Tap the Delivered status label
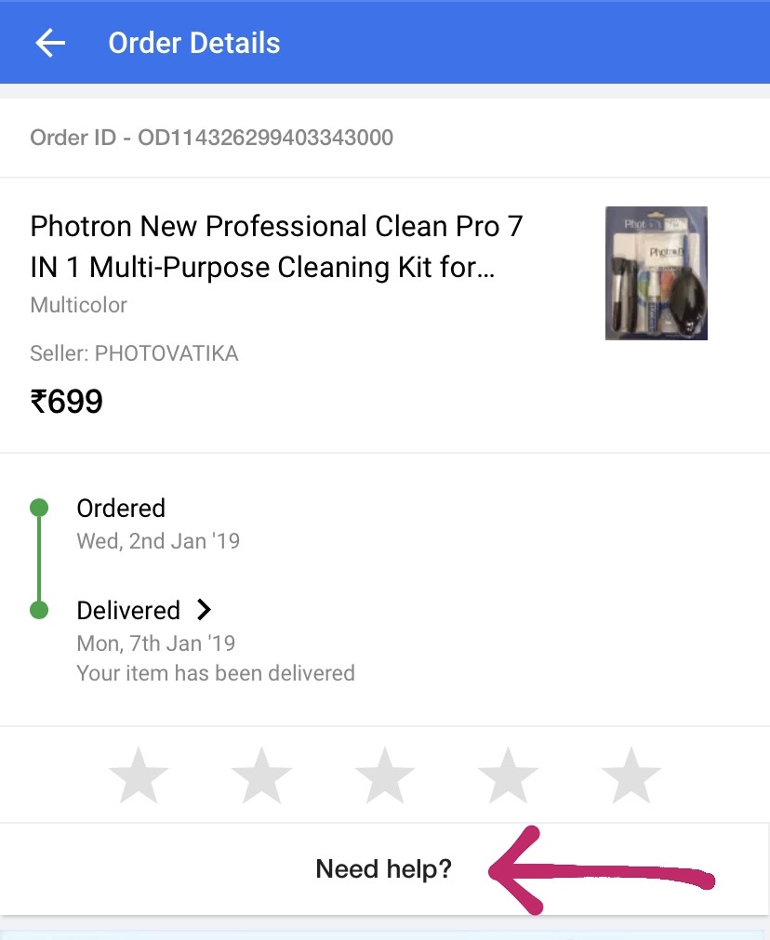770x940 pixels. [128, 610]
